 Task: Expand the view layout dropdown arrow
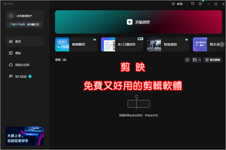(200, 60)
